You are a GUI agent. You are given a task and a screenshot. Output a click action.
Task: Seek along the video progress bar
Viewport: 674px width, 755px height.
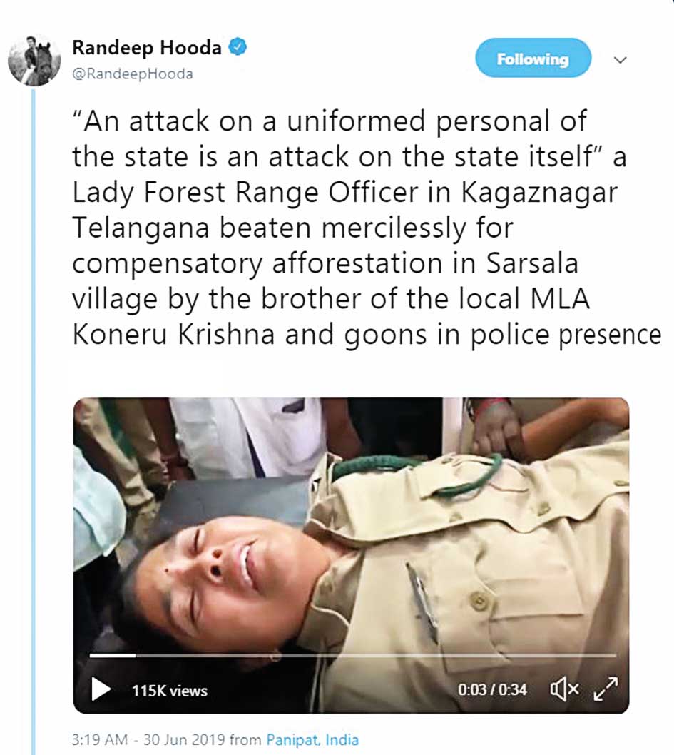tap(352, 655)
